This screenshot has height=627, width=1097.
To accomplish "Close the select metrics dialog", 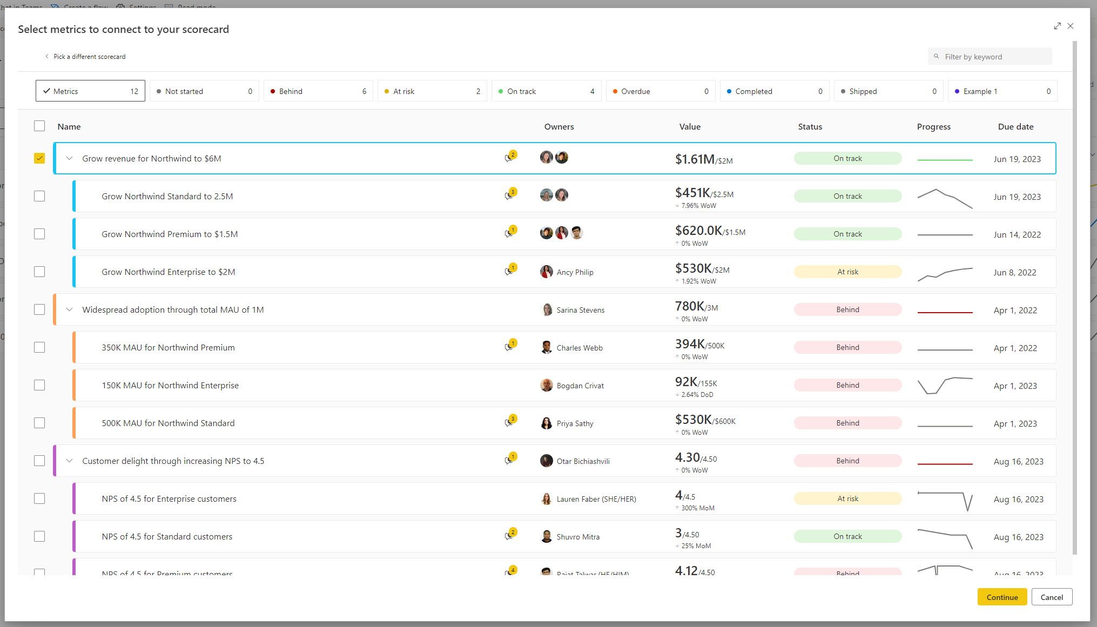I will coord(1071,26).
